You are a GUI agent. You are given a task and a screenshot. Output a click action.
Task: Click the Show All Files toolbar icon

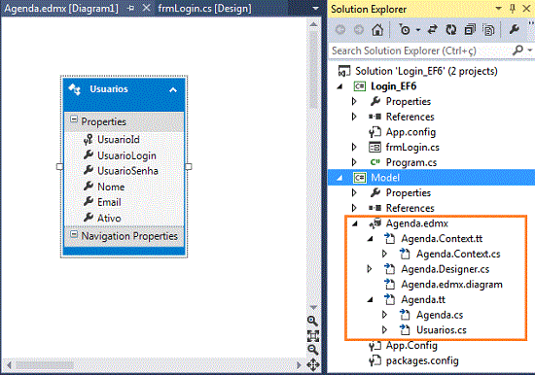(x=488, y=30)
